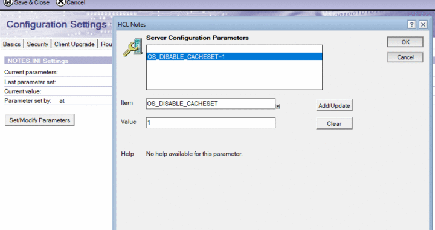Click Cancel in the HCL Notes dialog
Screen dimensions: 435x230
[x=405, y=57]
